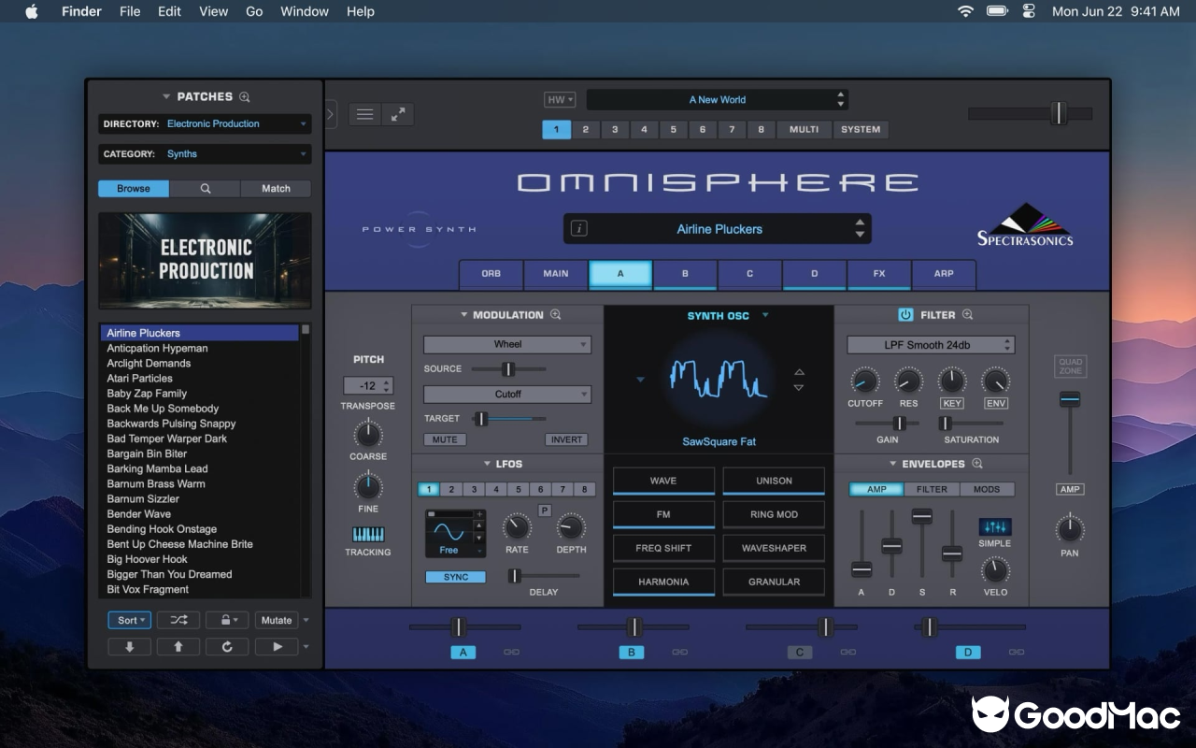The width and height of the screenshot is (1196, 748).
Task: Click the search magnifier tab in browser
Action: 206,189
